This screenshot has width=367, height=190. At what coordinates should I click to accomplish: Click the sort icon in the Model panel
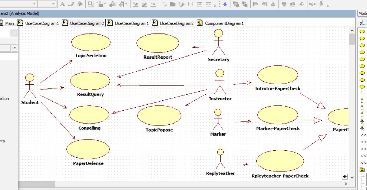point(362,23)
